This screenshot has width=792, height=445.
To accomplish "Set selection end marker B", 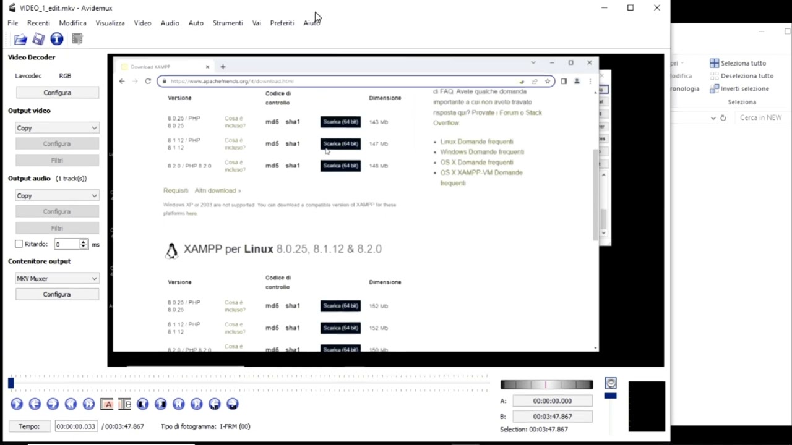I will coord(124,404).
